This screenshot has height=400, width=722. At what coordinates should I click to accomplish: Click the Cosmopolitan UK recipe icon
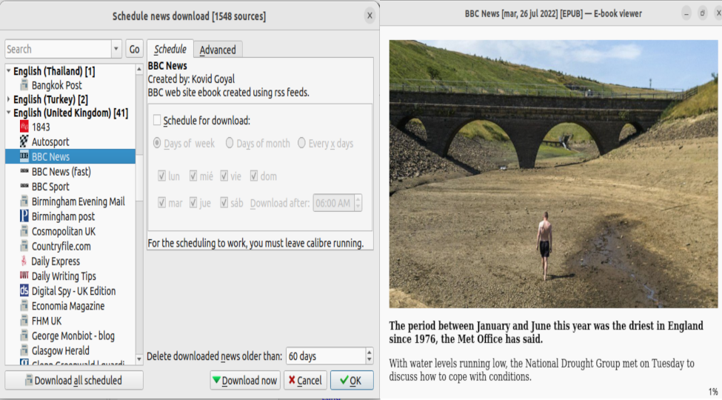24,231
